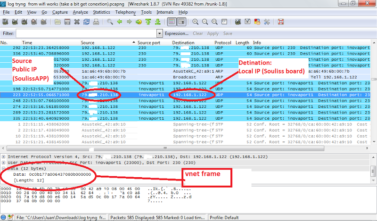Viewport: 377px width, 221px height.
Task: Go back in packet history arrow
Action: click(120, 22)
